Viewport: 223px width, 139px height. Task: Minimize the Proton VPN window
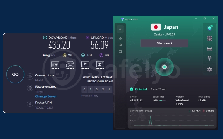pos(196,18)
